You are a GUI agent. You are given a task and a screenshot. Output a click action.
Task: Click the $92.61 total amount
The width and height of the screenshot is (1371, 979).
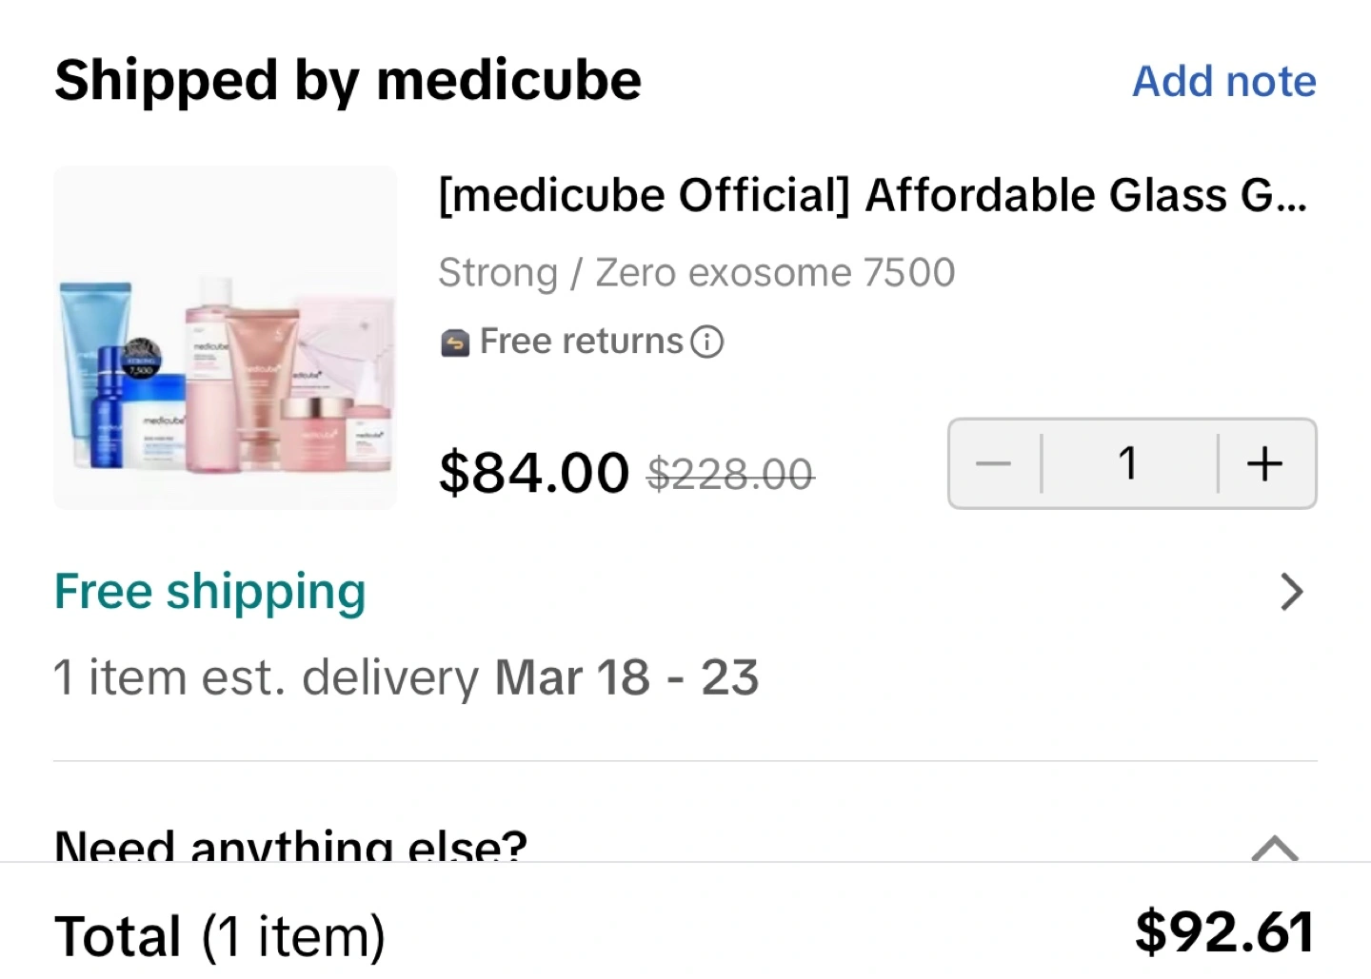[1224, 932]
